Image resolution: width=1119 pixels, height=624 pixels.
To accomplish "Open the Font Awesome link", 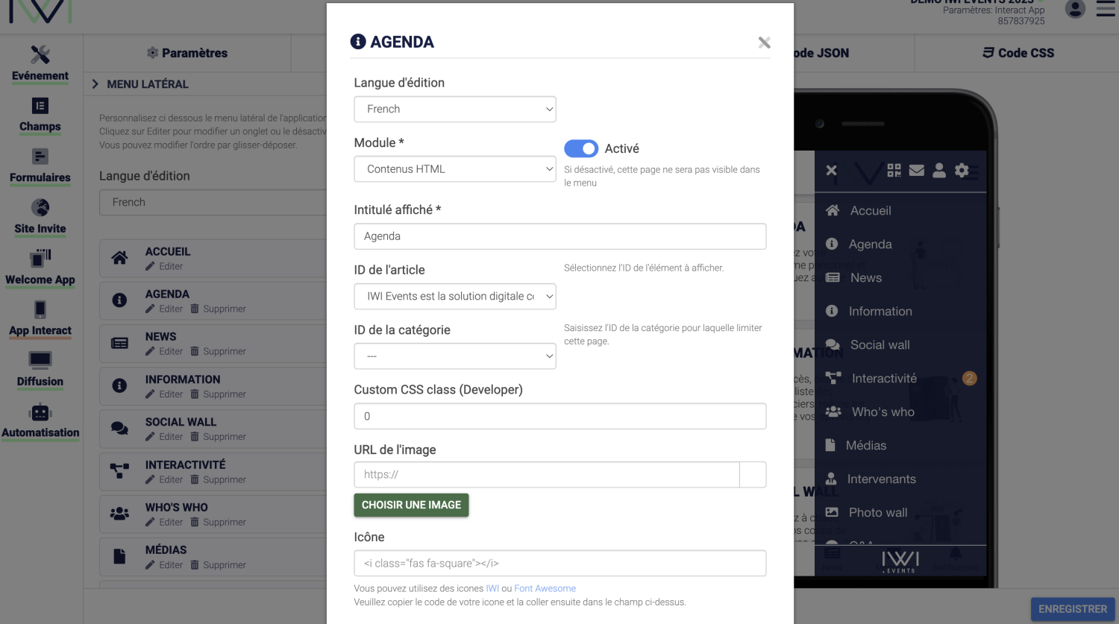I will 545,588.
